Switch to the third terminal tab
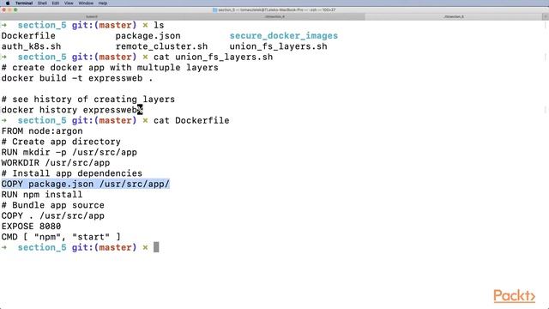549x309 pixels. [454, 16]
